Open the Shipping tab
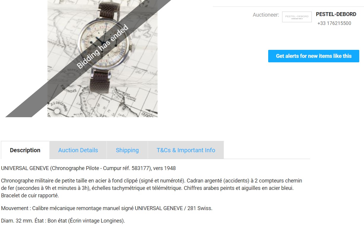Viewport: 364px width, 235px height. (127, 150)
